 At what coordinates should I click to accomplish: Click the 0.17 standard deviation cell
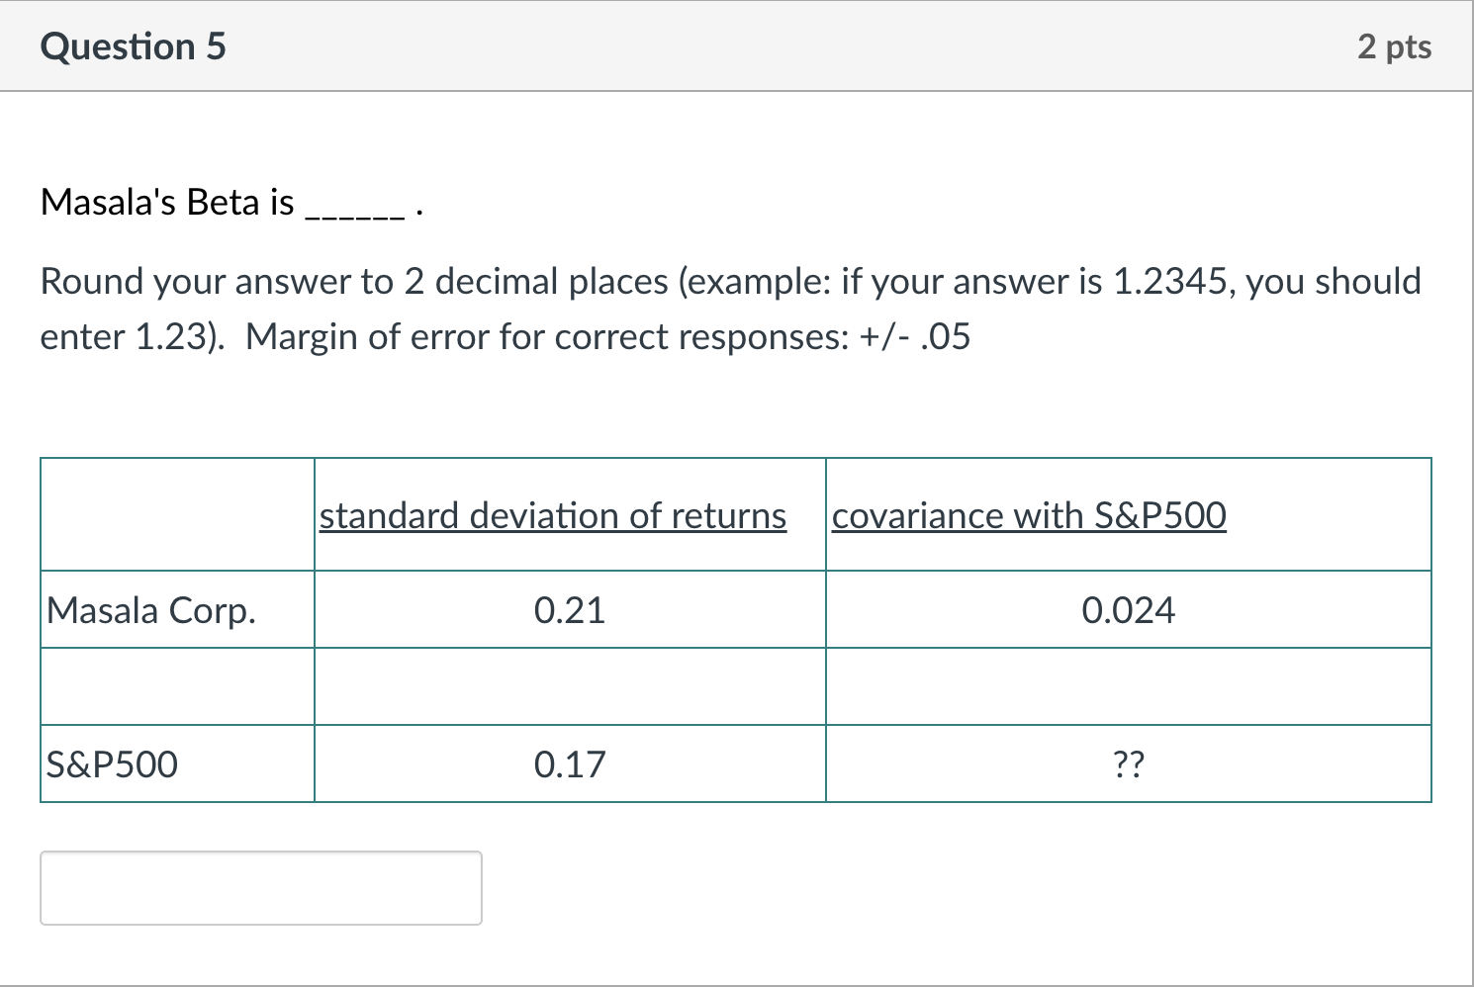click(570, 764)
